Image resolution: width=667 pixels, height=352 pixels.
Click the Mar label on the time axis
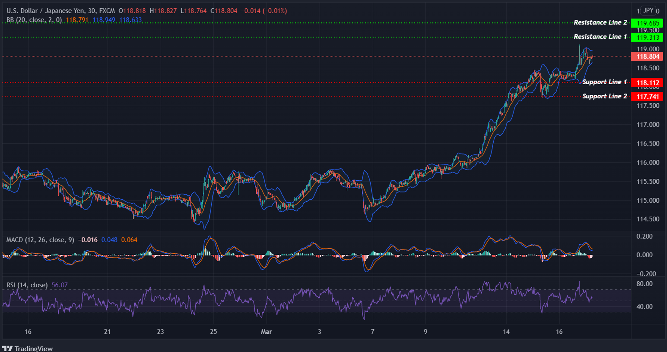[266, 332]
